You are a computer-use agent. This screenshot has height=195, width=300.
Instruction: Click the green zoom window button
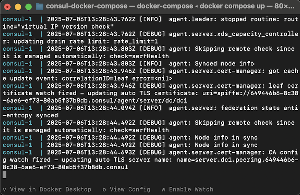pos(29,7)
